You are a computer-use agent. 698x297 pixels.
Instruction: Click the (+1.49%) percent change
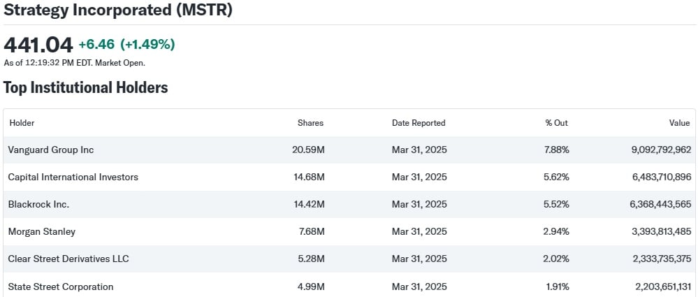[147, 44]
